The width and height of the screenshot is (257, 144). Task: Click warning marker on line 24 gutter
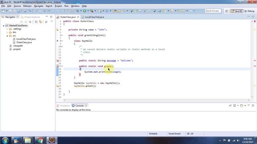[x=57, y=86]
